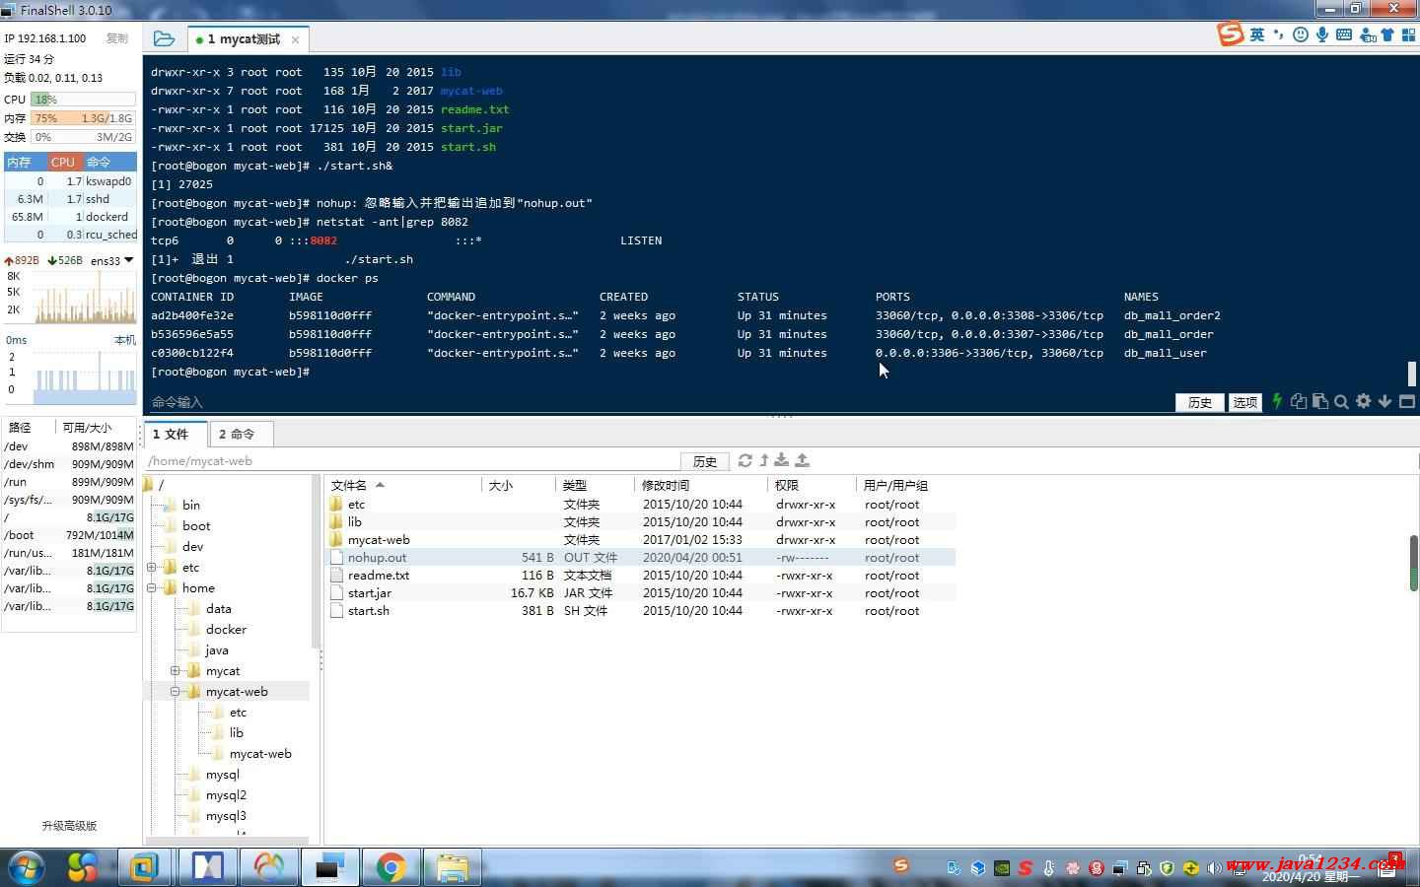Sort processes by CPU column
1420x887 pixels.
tap(63, 162)
